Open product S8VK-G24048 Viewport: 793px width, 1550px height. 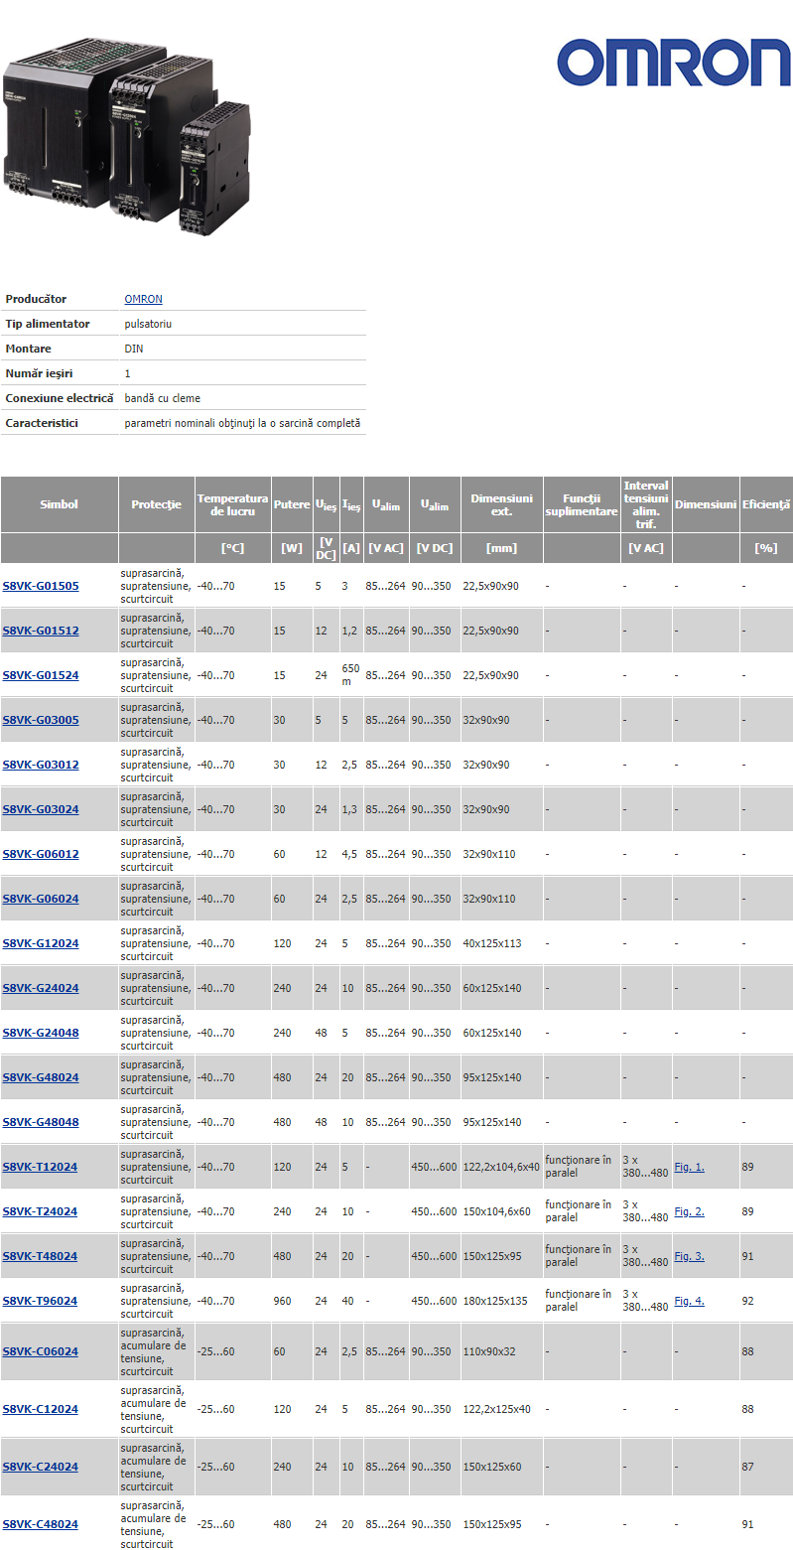point(41,1033)
